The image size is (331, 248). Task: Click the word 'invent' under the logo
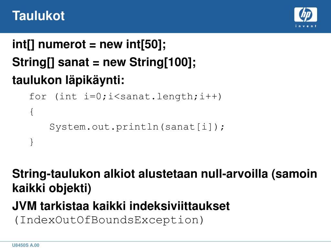pos(306,26)
